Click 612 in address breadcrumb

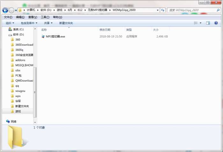pos(80,10)
